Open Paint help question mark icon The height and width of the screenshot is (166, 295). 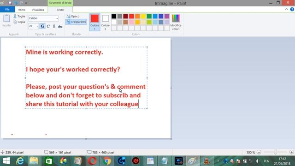coord(292,9)
